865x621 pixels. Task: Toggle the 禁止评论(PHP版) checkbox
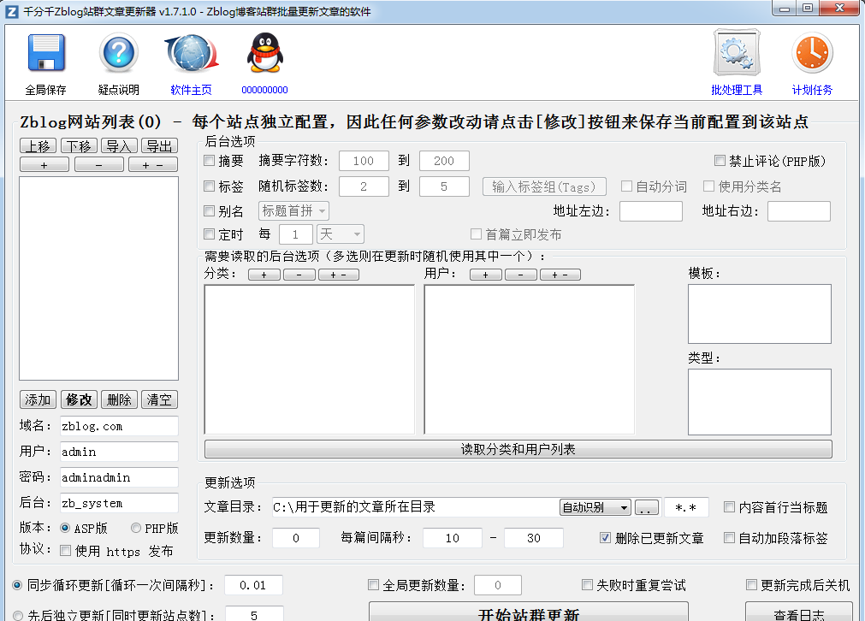pos(720,161)
